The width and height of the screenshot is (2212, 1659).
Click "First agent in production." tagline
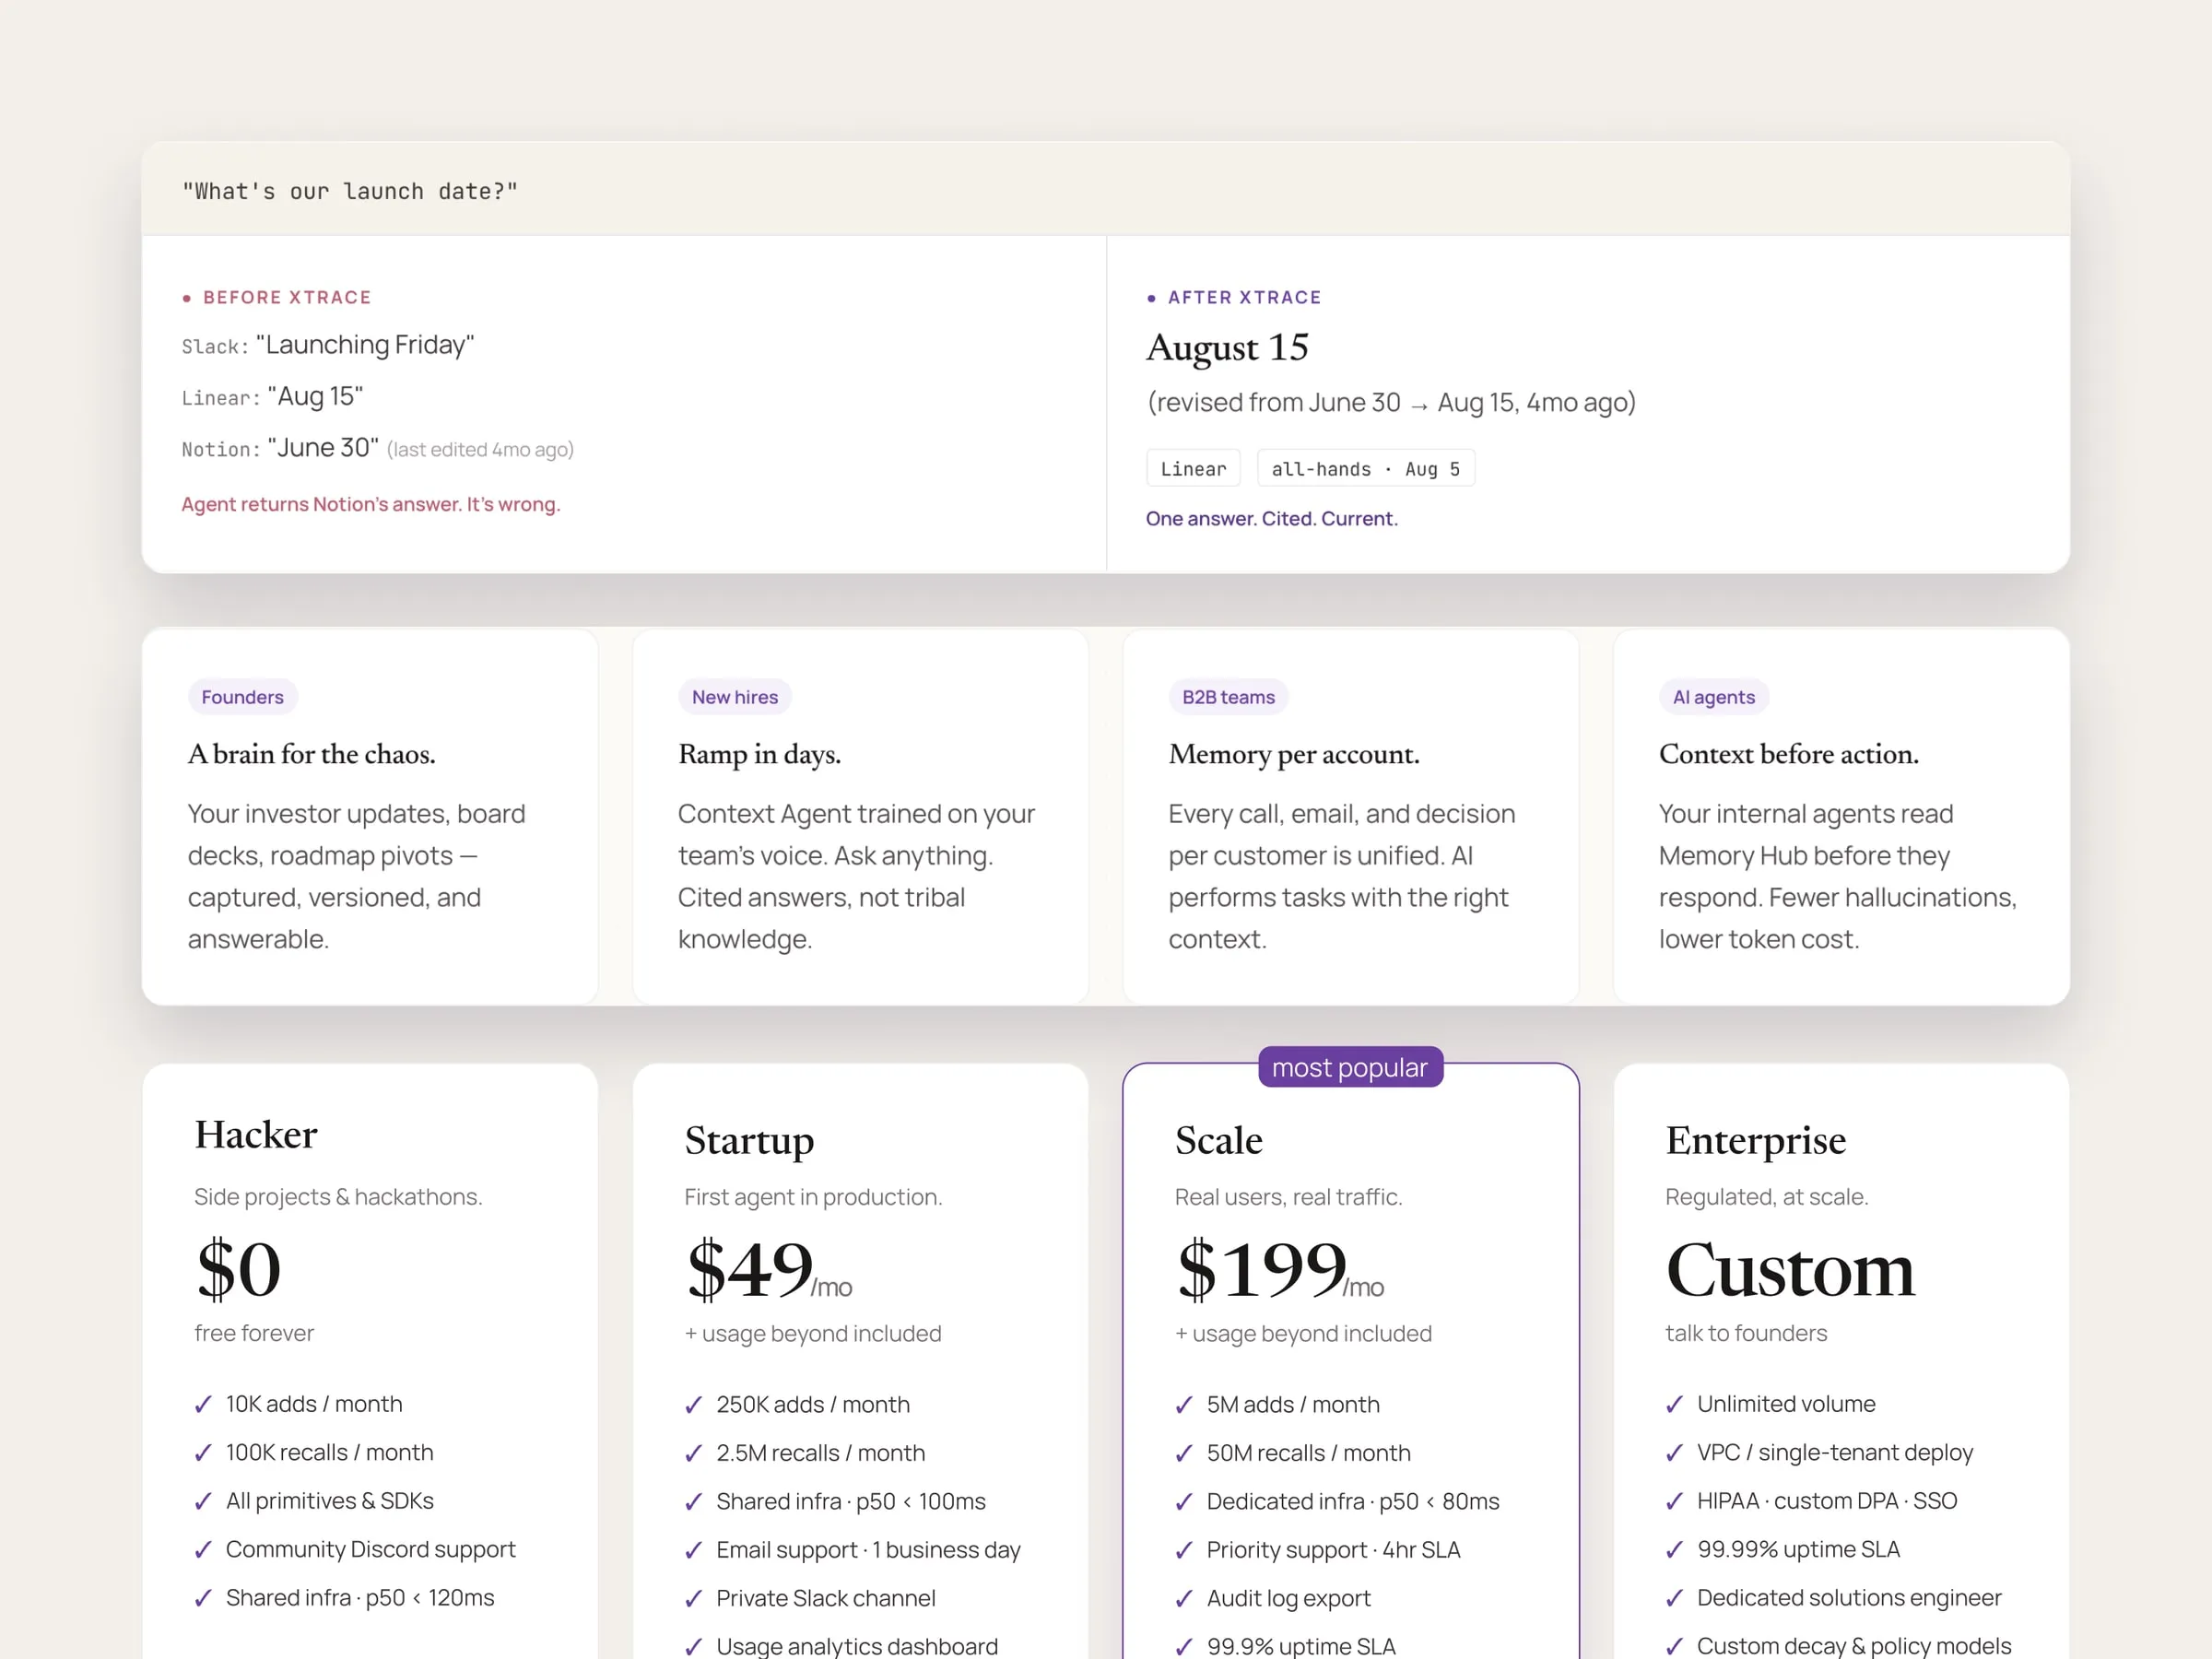[x=813, y=1197]
